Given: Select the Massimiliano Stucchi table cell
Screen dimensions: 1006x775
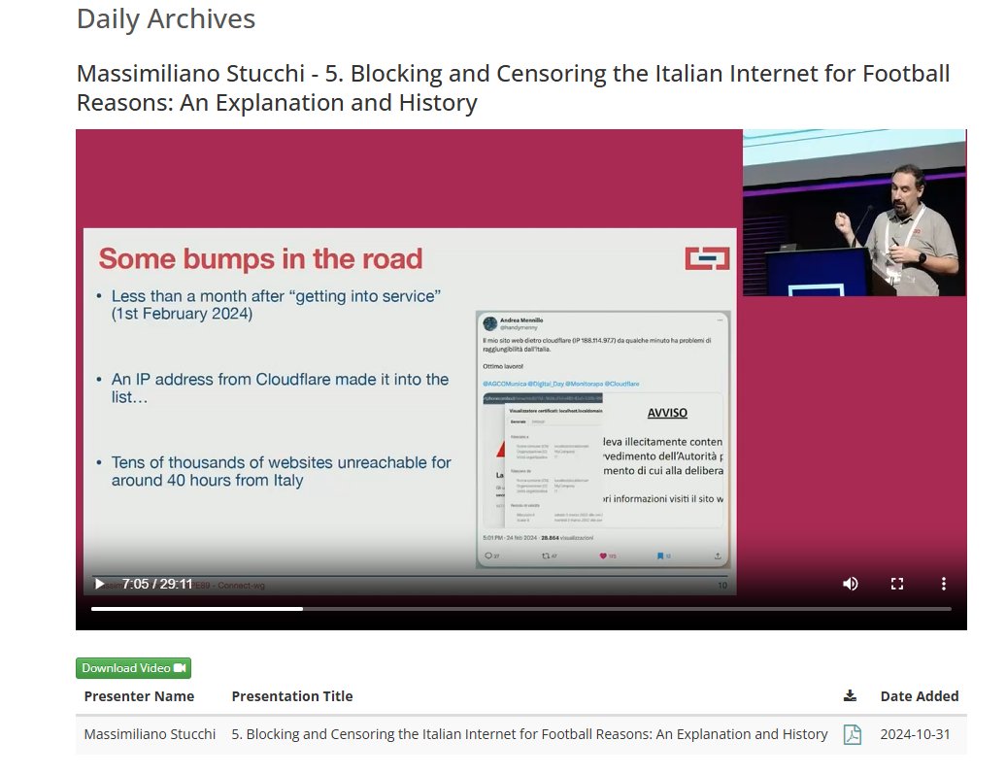Looking at the screenshot, I should coord(151,734).
